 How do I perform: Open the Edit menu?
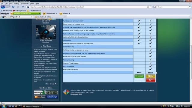[x=6, y=4]
